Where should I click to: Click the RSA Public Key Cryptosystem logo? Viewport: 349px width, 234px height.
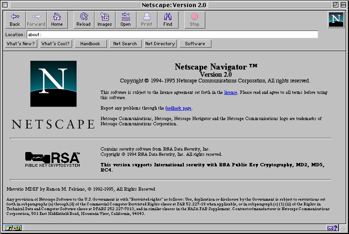53,160
